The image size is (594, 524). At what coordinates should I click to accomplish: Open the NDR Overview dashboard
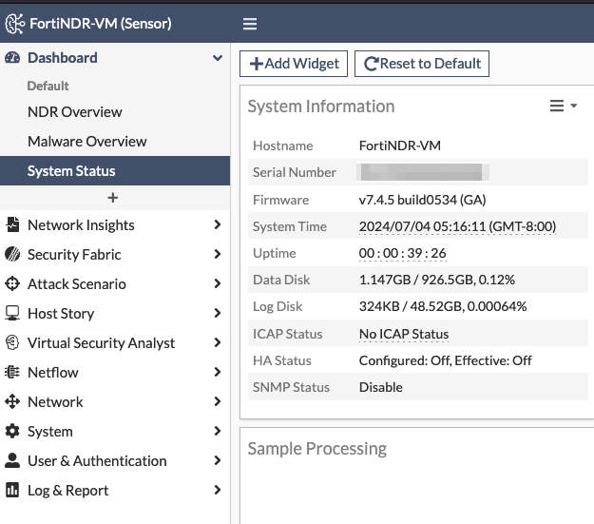74,112
